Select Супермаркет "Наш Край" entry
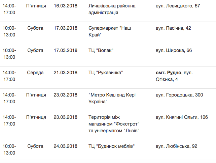This screenshot has width=216, height=163. [109, 31]
